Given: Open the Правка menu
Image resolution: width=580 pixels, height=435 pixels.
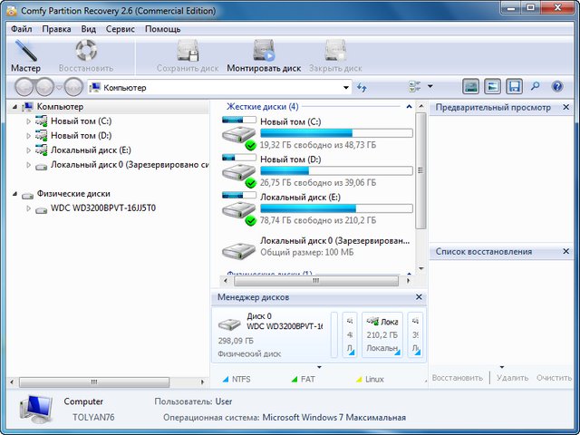Looking at the screenshot, I should click(56, 29).
